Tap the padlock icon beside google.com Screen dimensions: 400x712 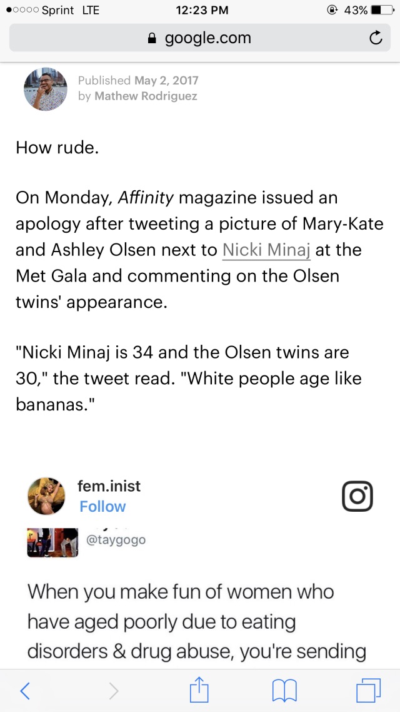coord(152,39)
